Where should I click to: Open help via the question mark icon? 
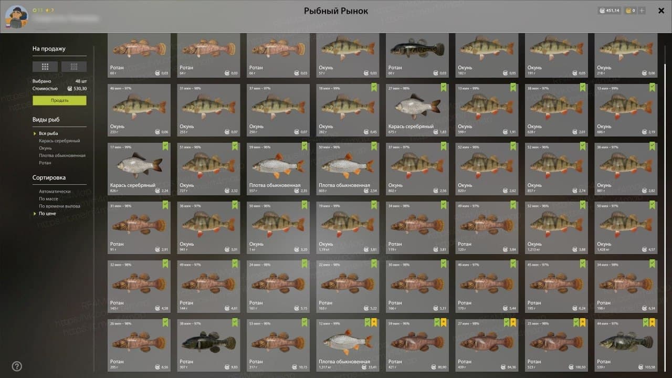pyautogui.click(x=17, y=366)
